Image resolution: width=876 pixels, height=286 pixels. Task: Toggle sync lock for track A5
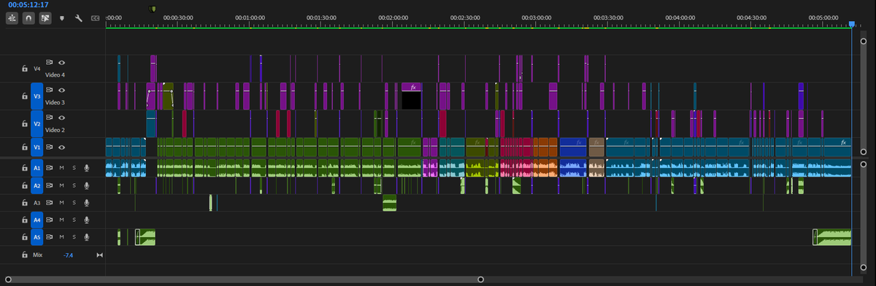click(50, 237)
